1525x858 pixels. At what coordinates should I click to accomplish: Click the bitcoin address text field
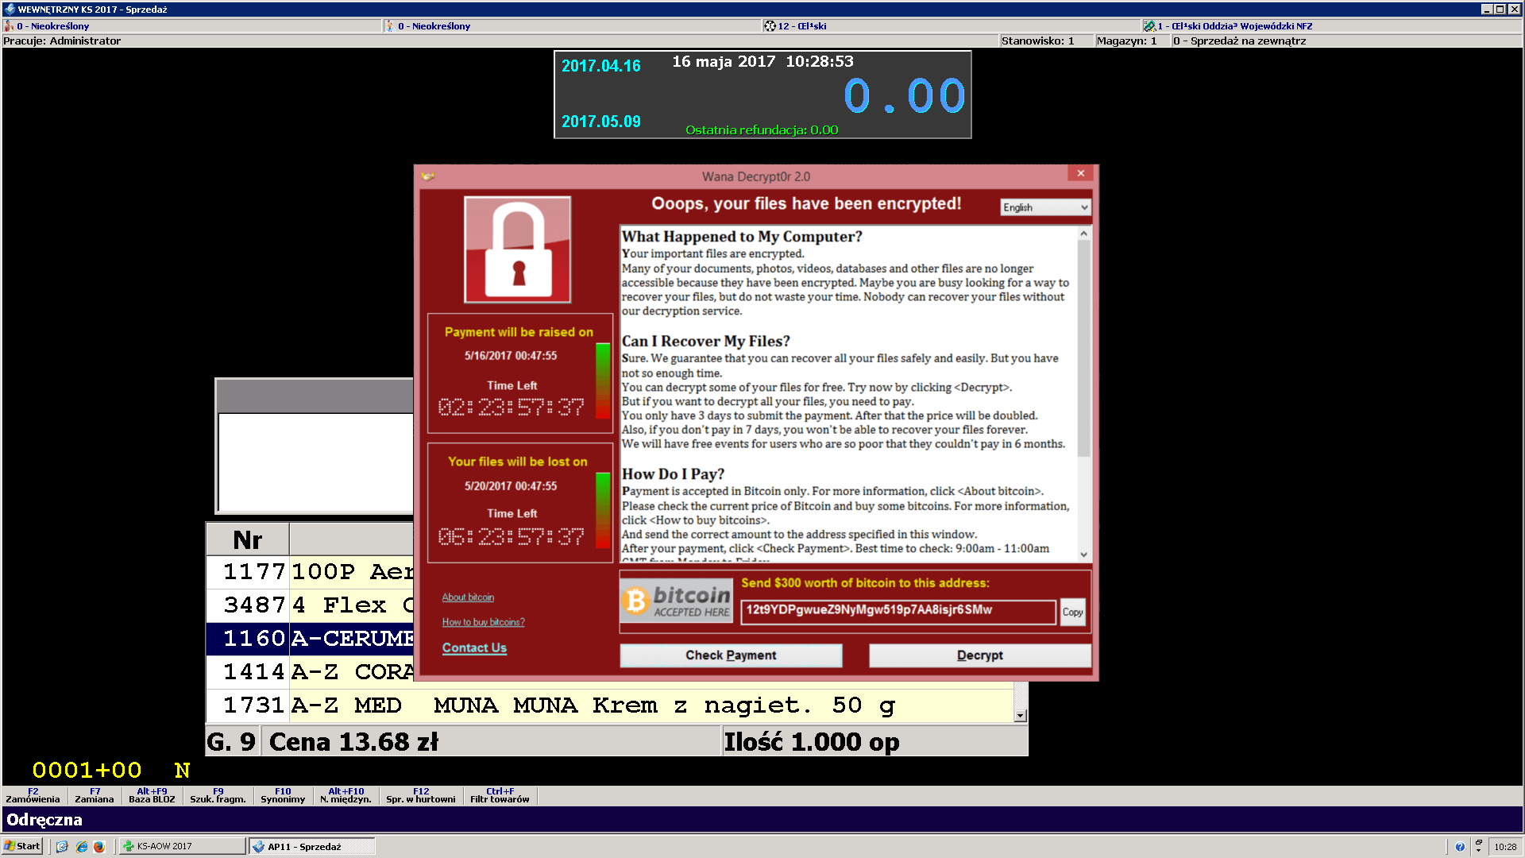[x=898, y=611]
